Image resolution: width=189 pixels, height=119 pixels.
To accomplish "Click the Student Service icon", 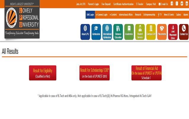I will pos(140,32).
